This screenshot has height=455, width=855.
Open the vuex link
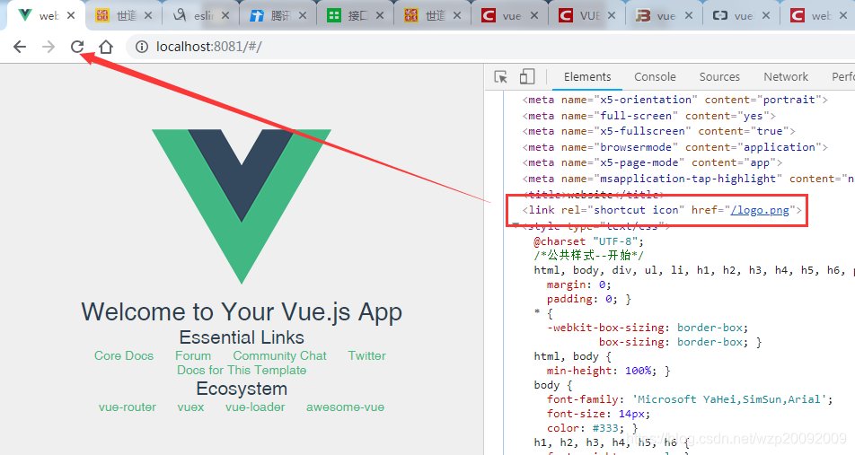[x=190, y=407]
